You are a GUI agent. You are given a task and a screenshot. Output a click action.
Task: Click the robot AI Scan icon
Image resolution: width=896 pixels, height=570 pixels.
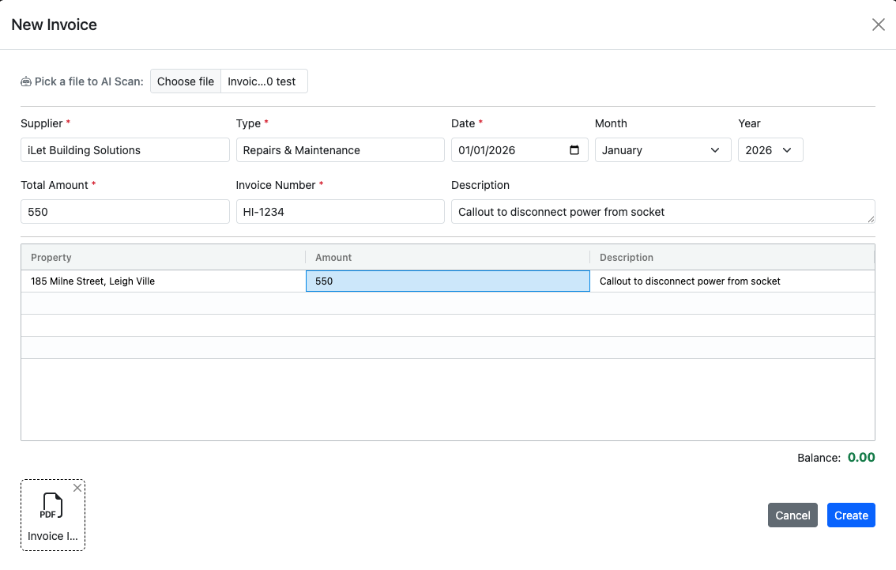24,81
